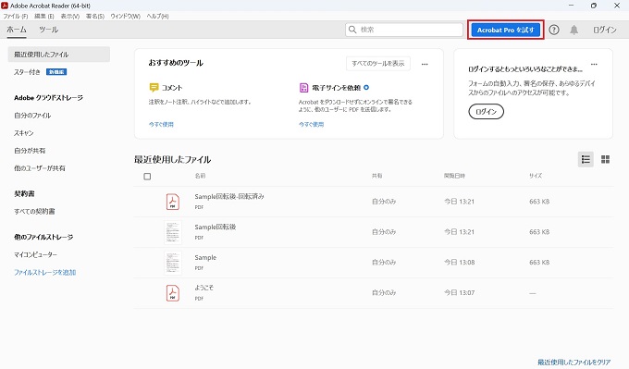Select 他のユーザーが共有 in sidebar
The height and width of the screenshot is (369, 629).
click(x=40, y=168)
